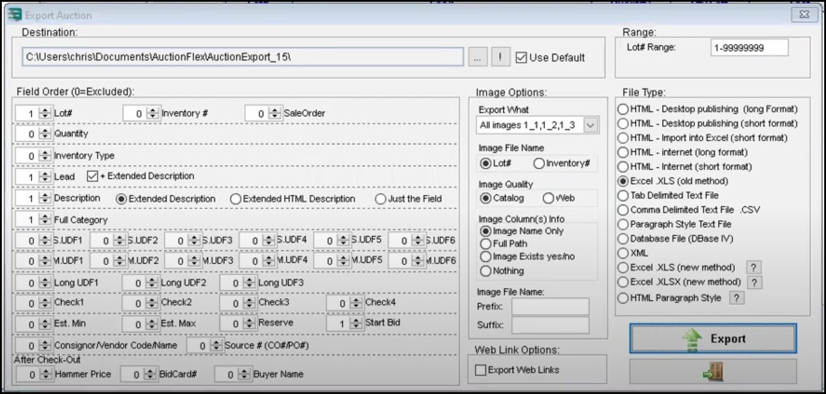
Task: Select Nothing for Image Column Info
Action: [x=485, y=271]
